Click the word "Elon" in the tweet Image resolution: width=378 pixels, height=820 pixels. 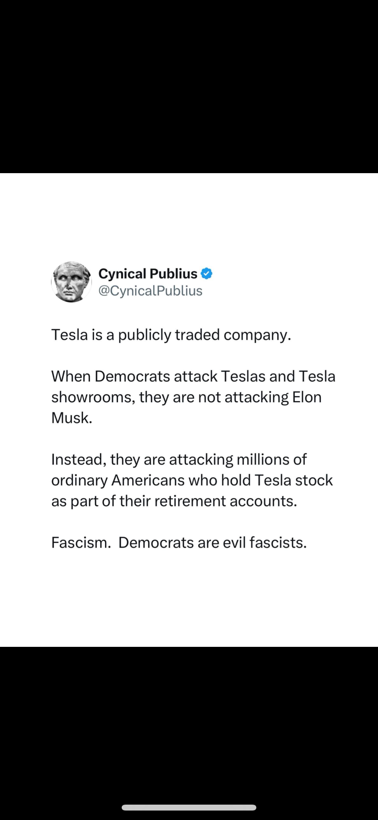click(307, 397)
